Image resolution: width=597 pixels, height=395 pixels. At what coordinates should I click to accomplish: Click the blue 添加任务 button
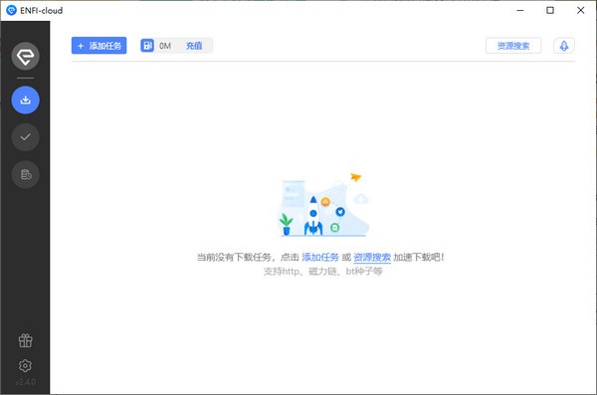pos(99,46)
